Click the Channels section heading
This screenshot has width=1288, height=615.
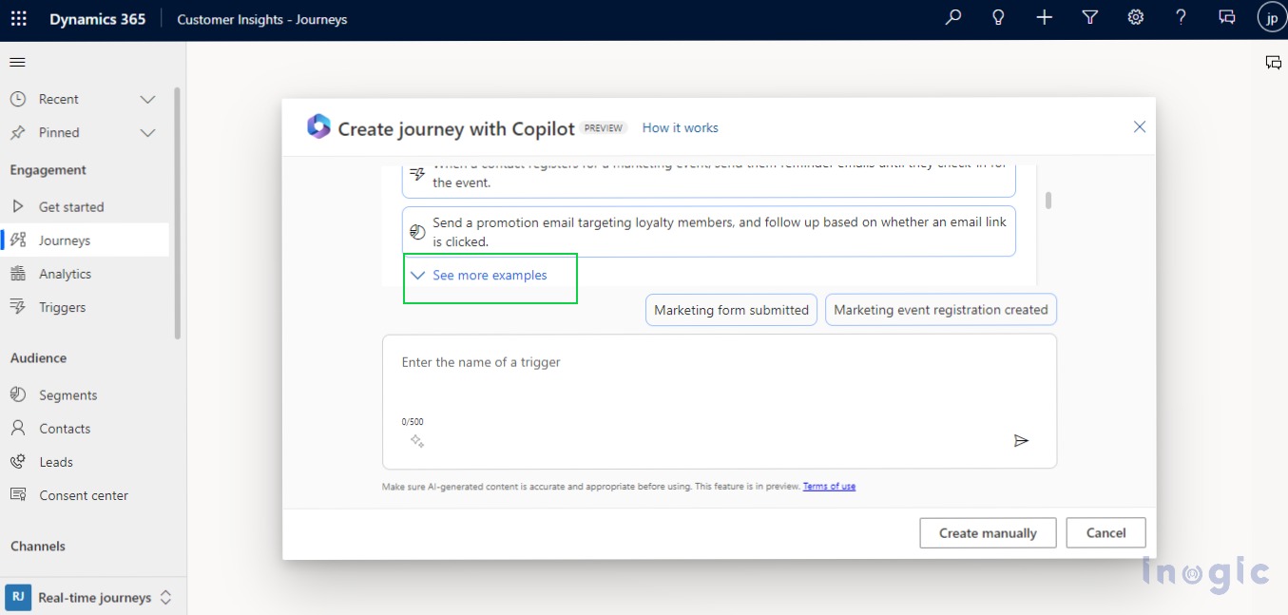[38, 547]
